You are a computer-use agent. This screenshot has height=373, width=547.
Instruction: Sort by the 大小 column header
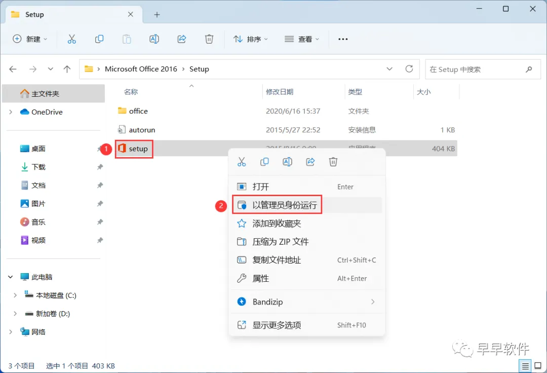coord(423,92)
